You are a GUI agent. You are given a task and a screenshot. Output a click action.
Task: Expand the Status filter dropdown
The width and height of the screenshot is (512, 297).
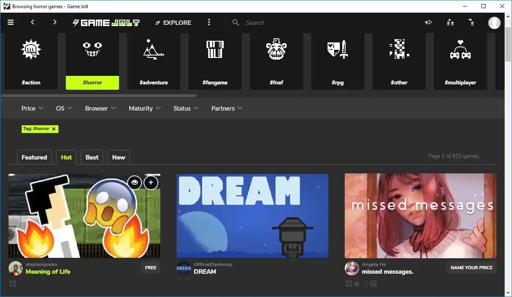coord(186,108)
